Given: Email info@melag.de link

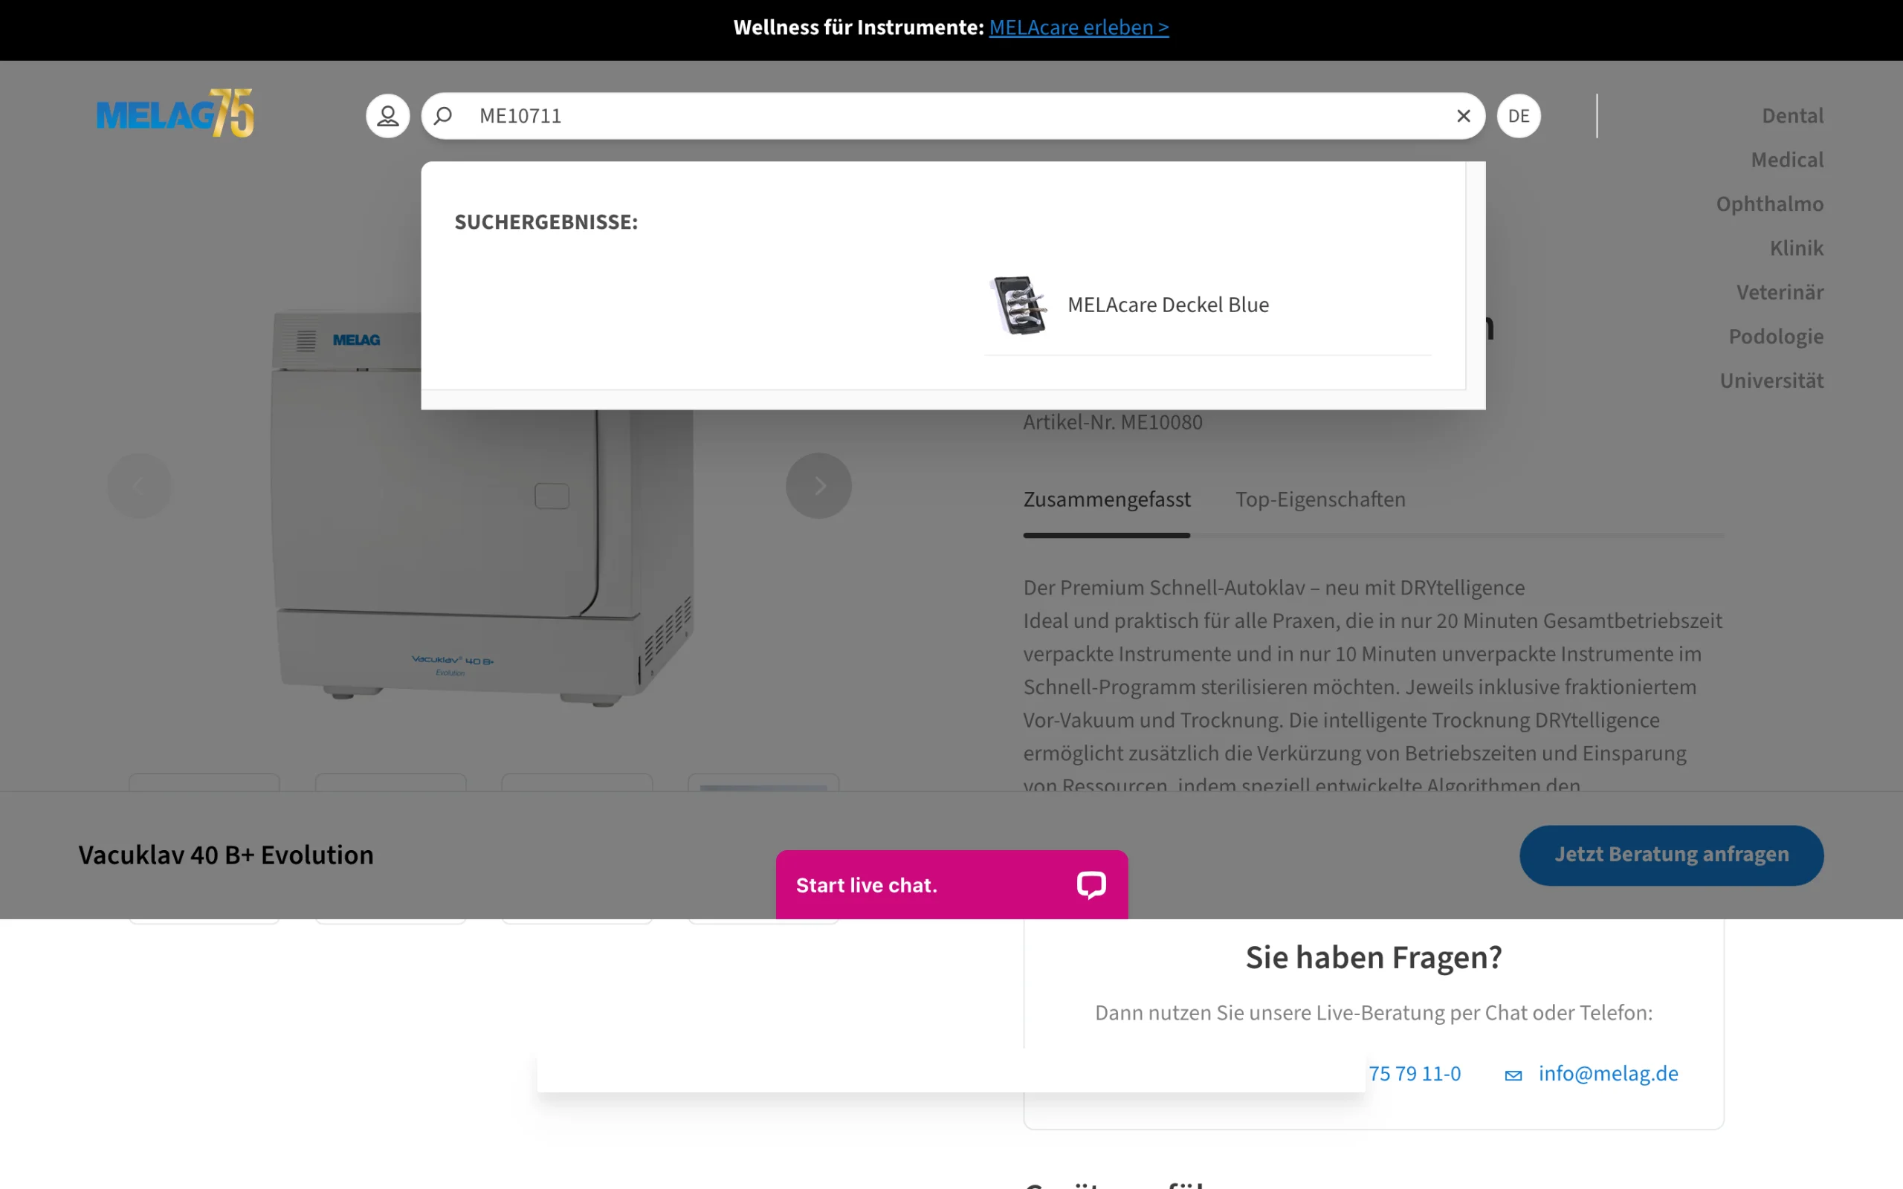Looking at the screenshot, I should 1607,1073.
